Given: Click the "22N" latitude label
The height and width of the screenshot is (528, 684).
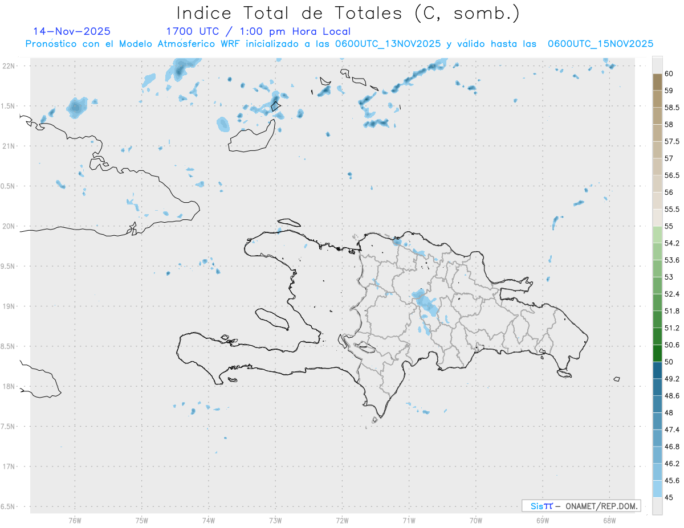Looking at the screenshot, I should [x=9, y=66].
